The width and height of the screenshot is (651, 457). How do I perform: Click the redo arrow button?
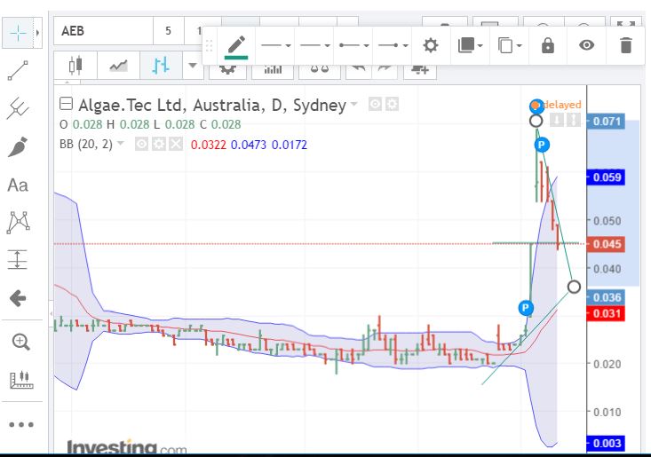pyautogui.click(x=385, y=70)
